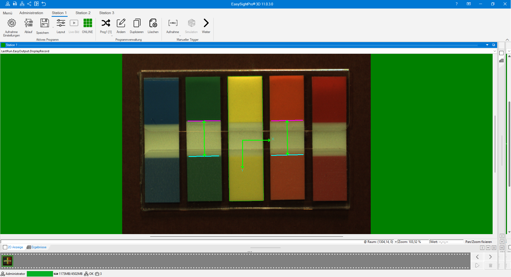Open the Ergebnisse results tab
Viewport: 511px width, 277px height.
[37, 247]
